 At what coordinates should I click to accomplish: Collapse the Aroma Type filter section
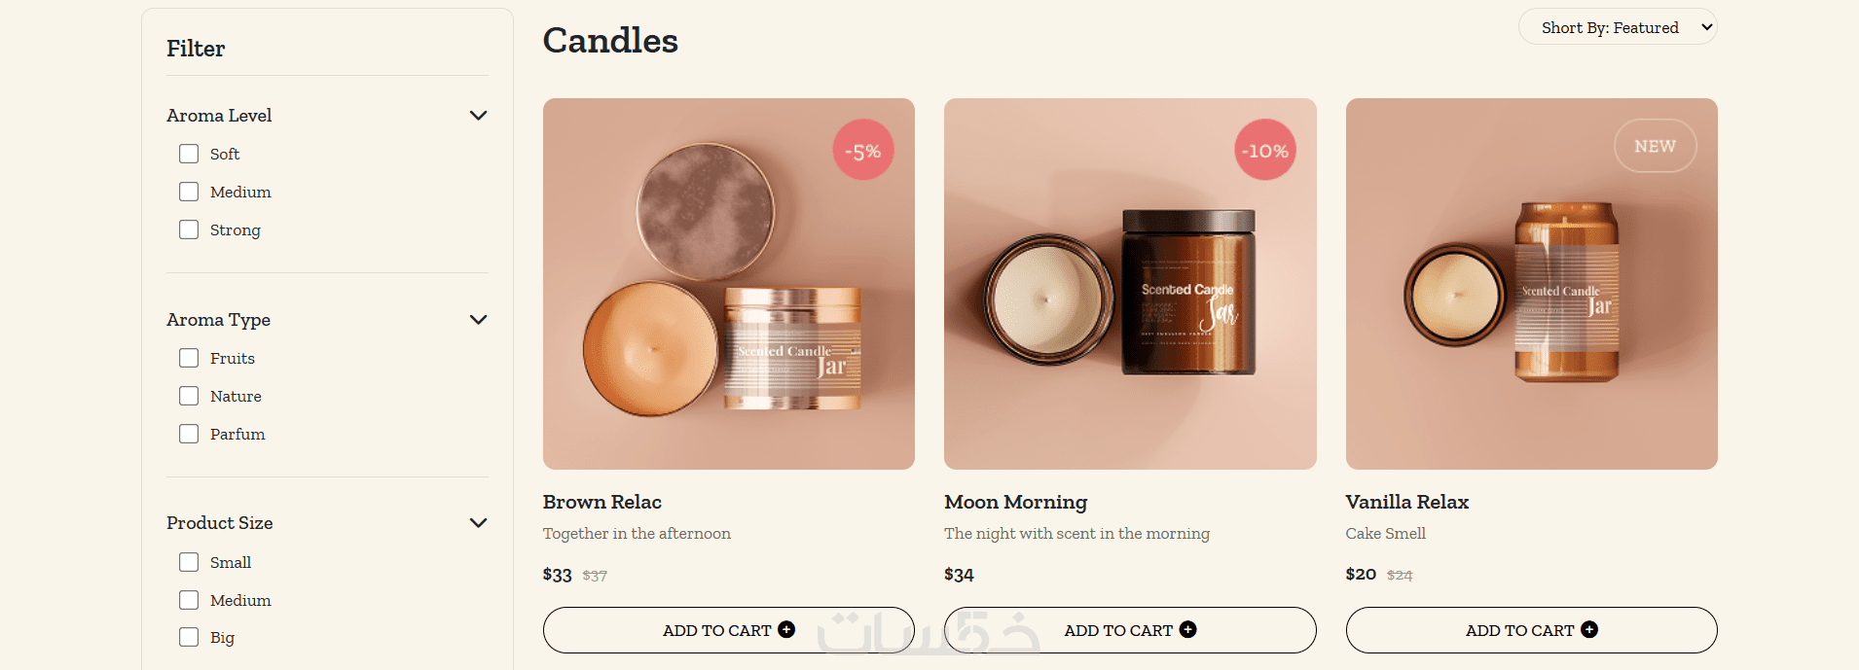click(x=478, y=320)
